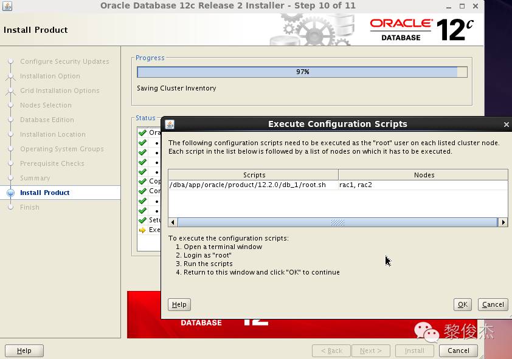512x359 pixels.
Task: Minimize the Oracle installer window
Action: click(449, 6)
